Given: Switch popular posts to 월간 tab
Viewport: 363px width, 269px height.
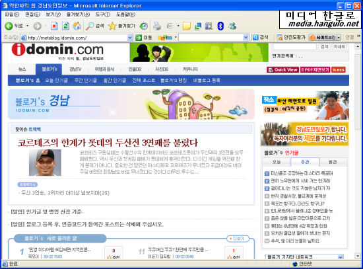Looking at the screenshot, I should (333, 162).
